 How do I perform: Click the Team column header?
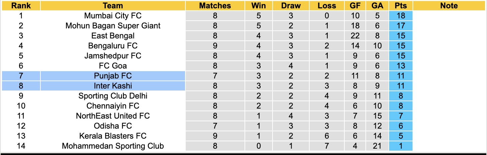pyautogui.click(x=113, y=6)
